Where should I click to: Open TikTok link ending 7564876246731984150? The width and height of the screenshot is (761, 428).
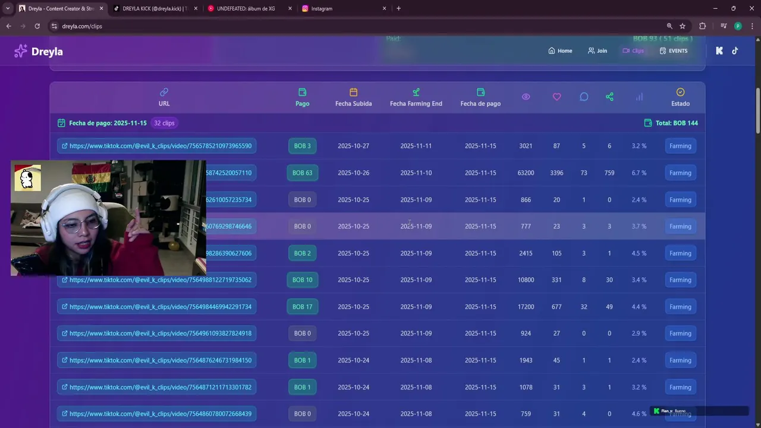[157, 360]
